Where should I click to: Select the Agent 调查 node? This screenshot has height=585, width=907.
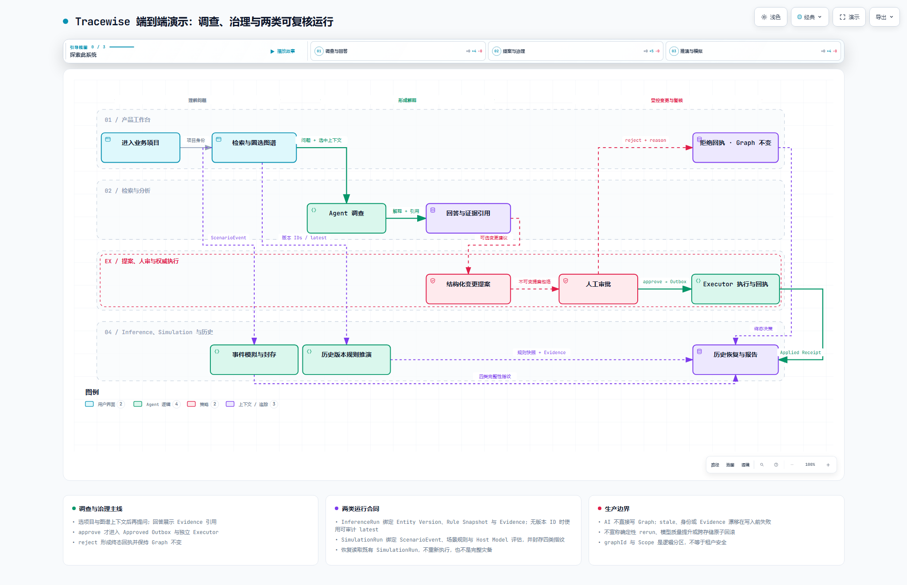346,218
